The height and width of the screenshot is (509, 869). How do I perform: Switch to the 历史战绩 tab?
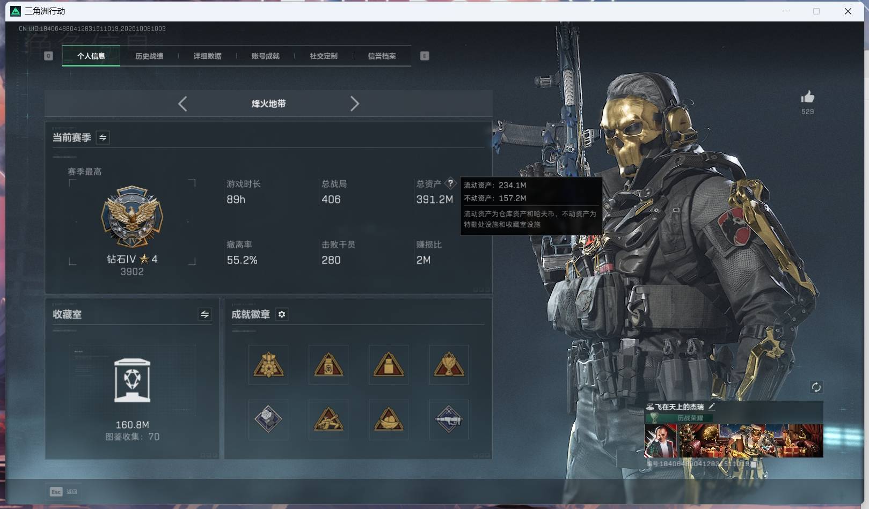[149, 56]
